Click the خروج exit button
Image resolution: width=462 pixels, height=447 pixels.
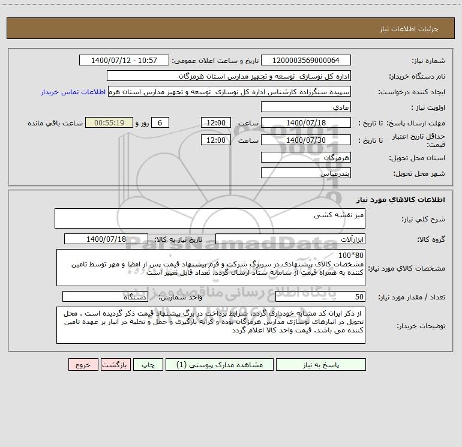click(x=83, y=364)
